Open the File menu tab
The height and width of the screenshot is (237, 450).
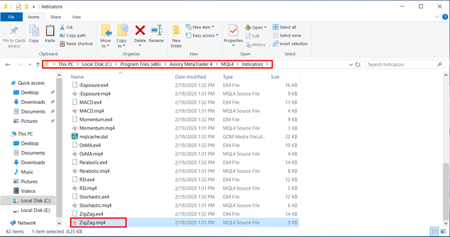(11, 17)
